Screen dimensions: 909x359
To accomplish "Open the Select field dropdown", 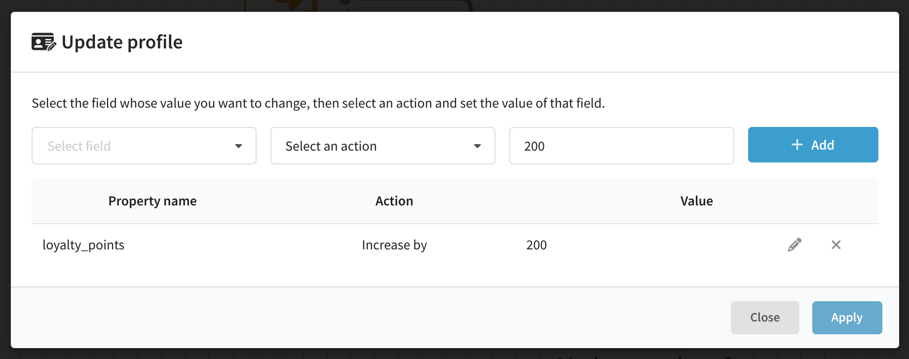I will coord(144,146).
